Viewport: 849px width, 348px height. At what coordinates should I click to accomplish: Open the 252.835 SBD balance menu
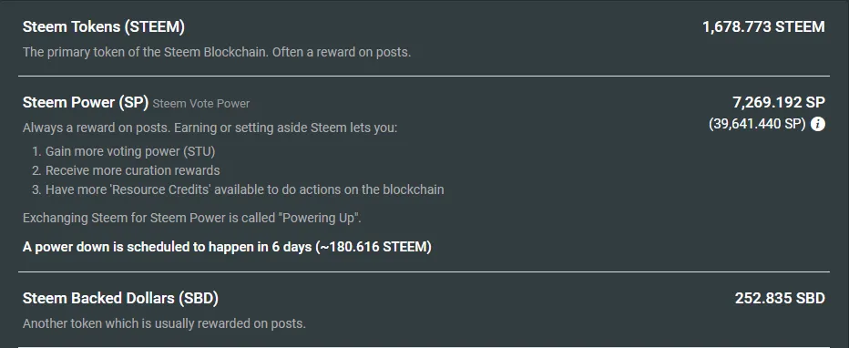point(780,298)
